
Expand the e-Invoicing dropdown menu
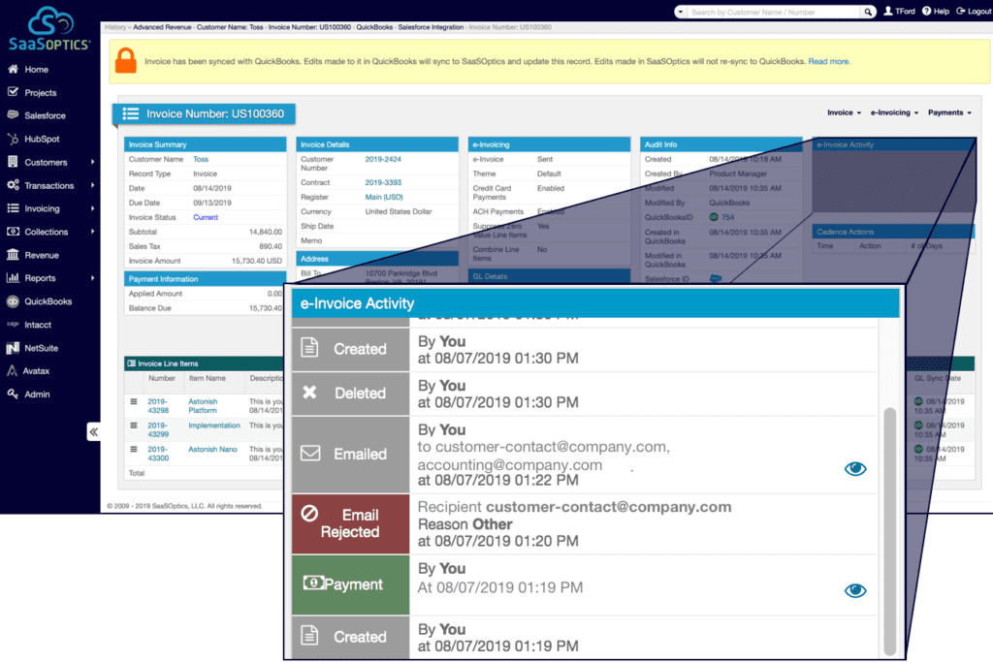tap(894, 112)
